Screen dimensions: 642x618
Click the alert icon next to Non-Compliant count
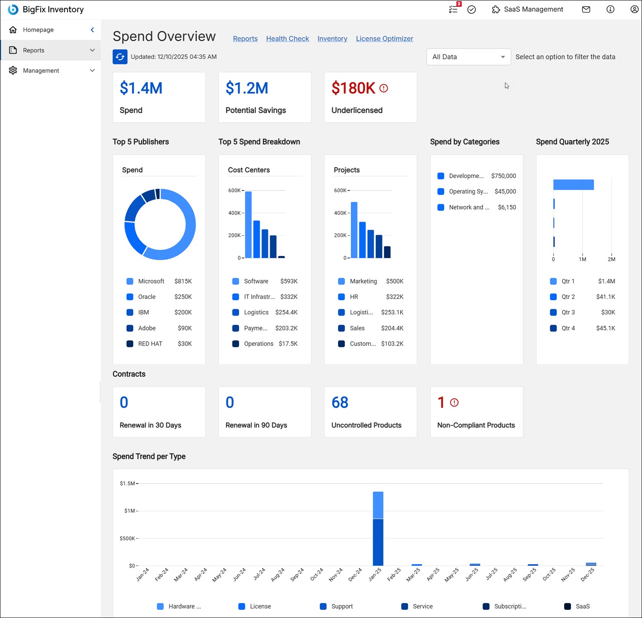point(454,402)
